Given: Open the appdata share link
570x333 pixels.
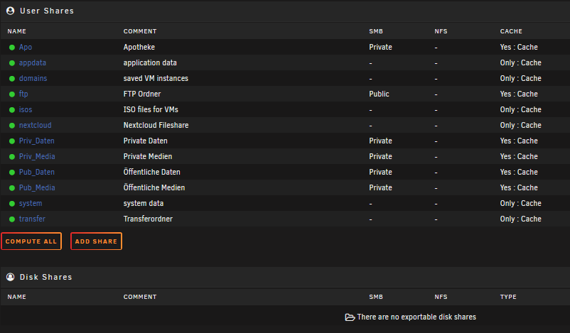Looking at the screenshot, I should click(33, 62).
